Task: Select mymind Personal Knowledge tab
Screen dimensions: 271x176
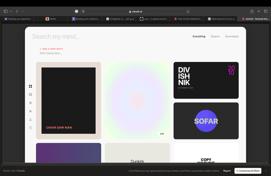Action: coord(254,19)
